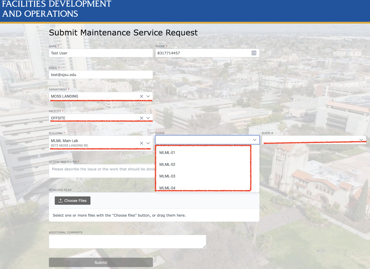
Task: Collapse the Floor dropdown arrow
Action: [255, 140]
